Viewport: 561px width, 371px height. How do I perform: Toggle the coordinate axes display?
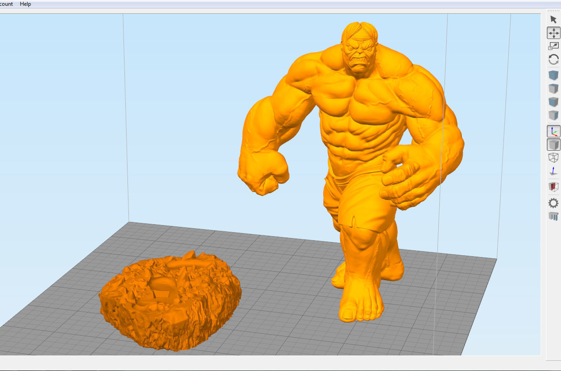(x=553, y=131)
